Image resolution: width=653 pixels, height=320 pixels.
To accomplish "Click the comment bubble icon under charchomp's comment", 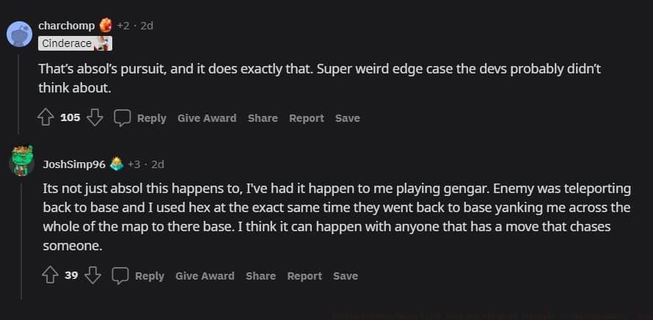I will [123, 117].
